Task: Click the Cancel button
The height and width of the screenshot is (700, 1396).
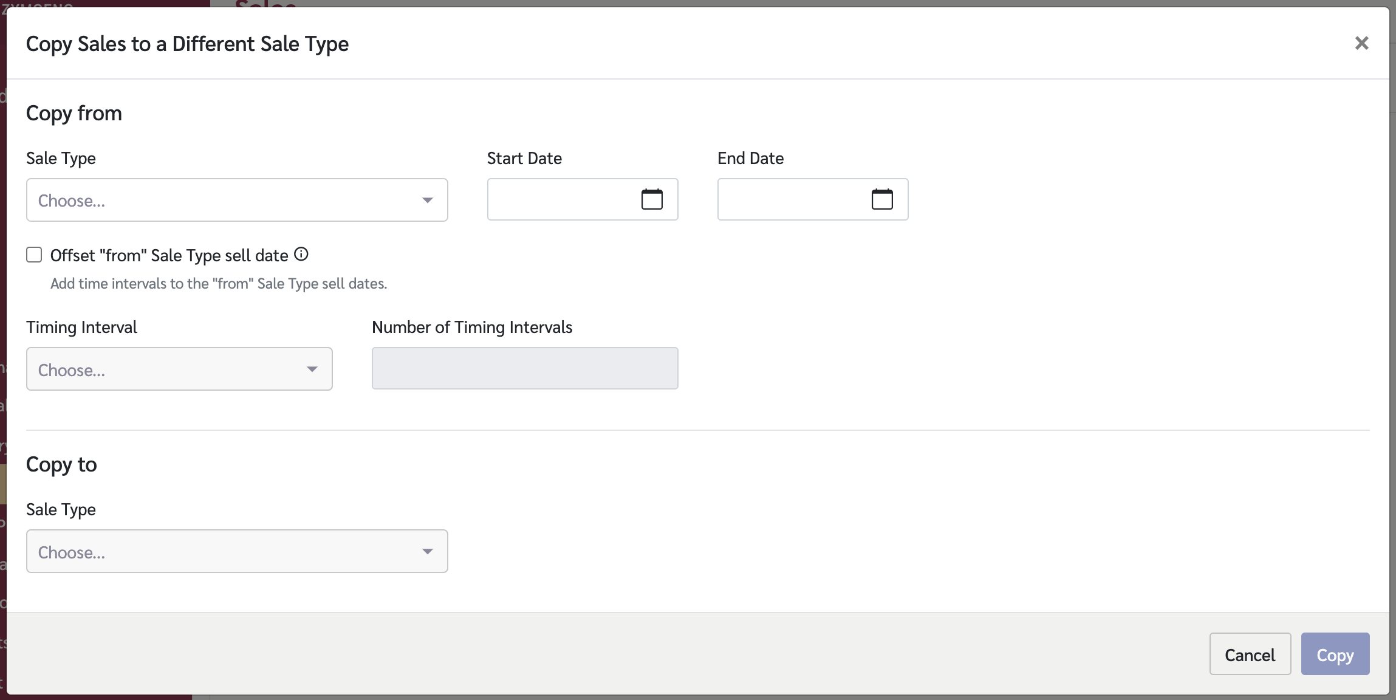Action: 1250,654
